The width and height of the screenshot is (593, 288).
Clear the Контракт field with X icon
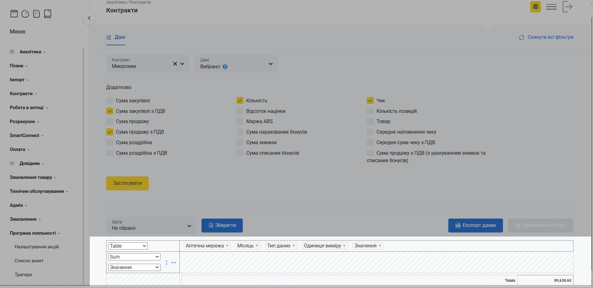175,64
